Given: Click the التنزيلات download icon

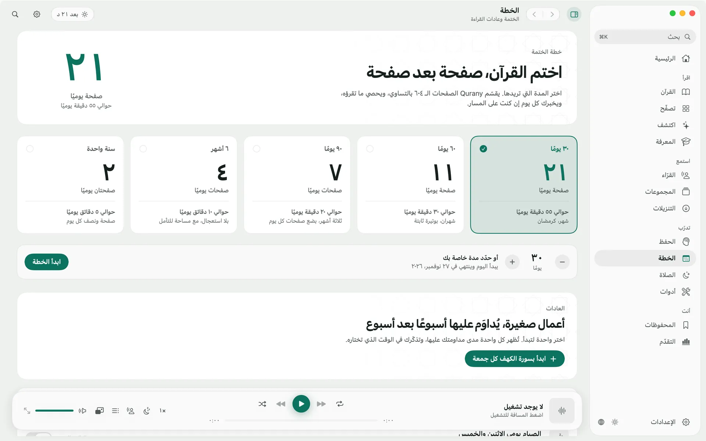Looking at the screenshot, I should point(686,208).
